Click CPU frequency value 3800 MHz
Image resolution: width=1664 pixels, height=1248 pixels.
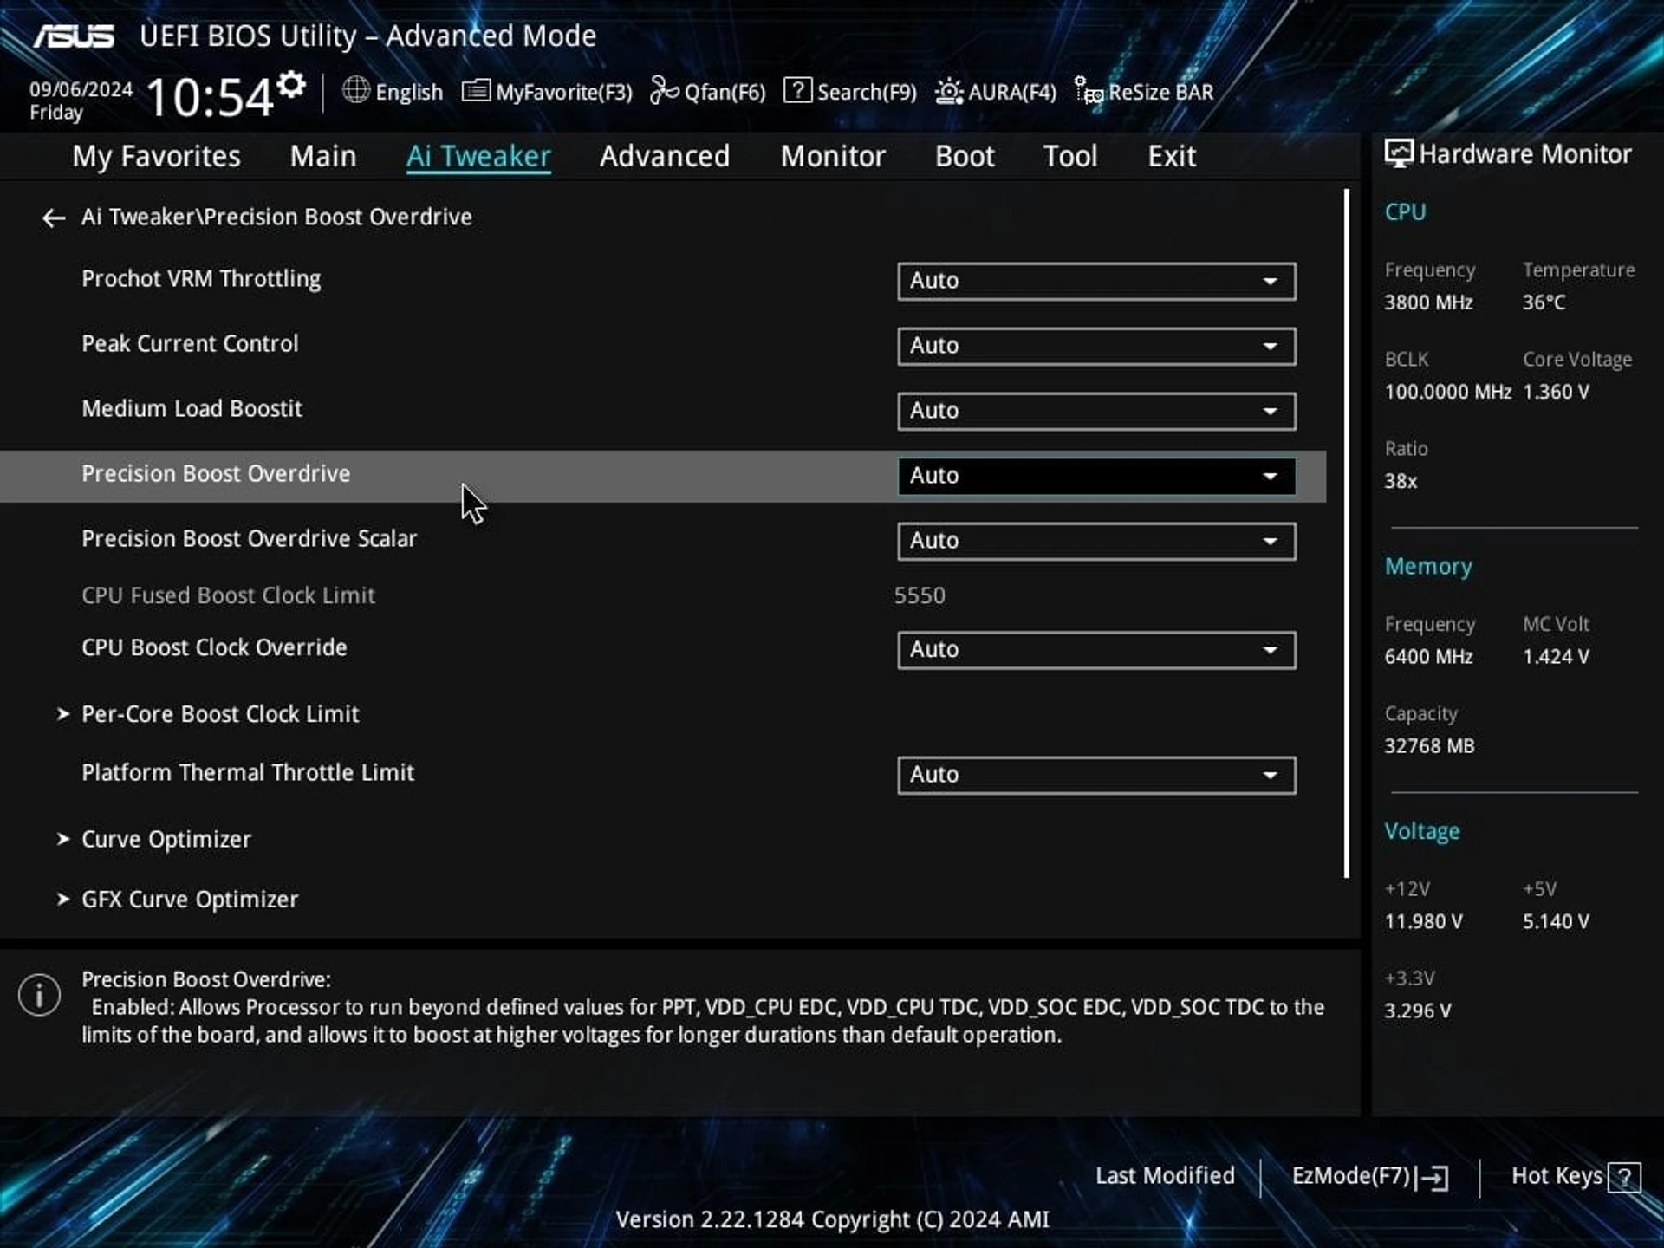(1428, 302)
